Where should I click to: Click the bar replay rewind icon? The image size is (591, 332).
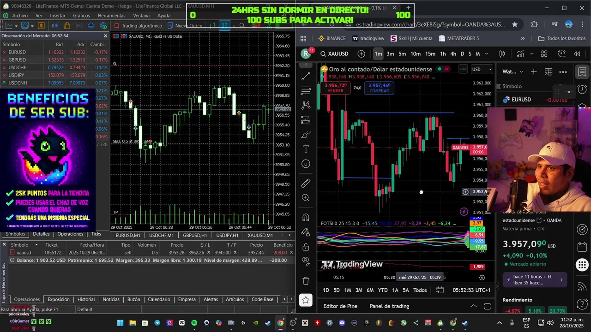(577, 54)
